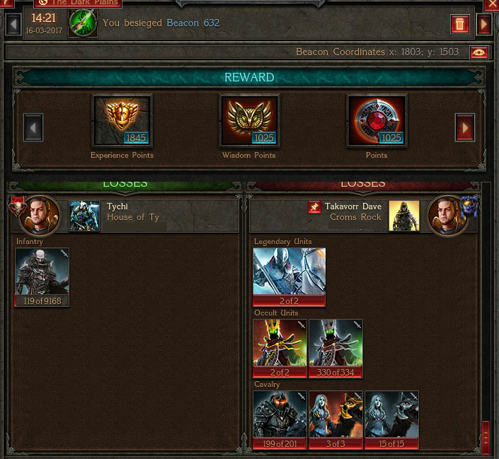The image size is (499, 459).
Task: Select the Infantry unit 119 of 9168
Action: 42,277
